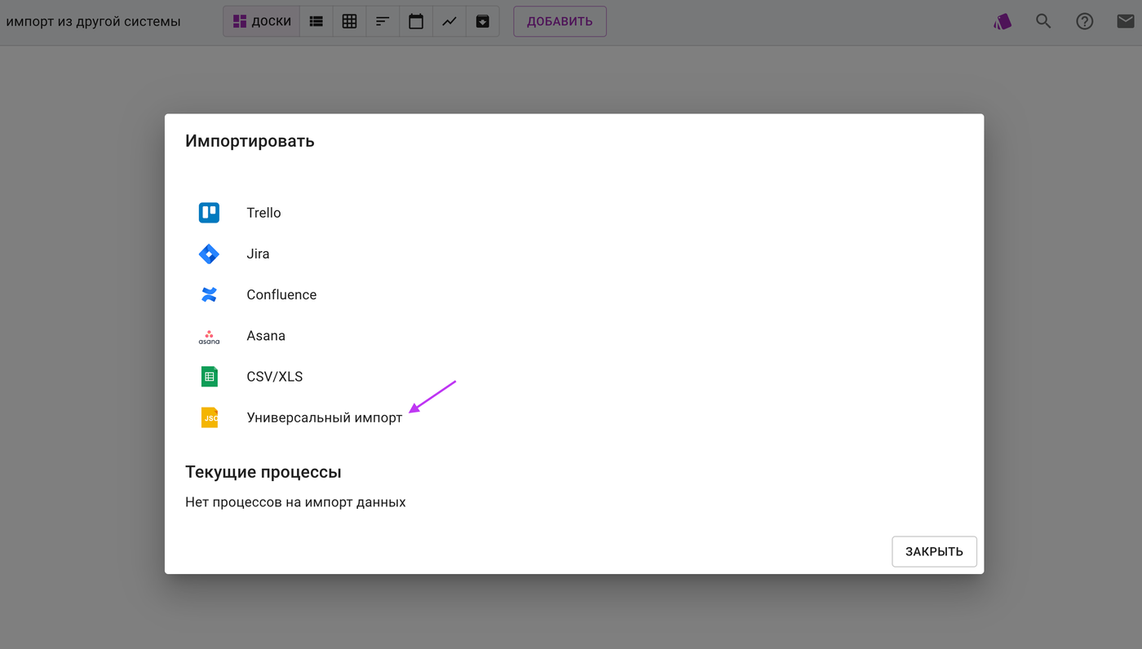
Task: Launch Универсальный импорт
Action: tap(323, 417)
